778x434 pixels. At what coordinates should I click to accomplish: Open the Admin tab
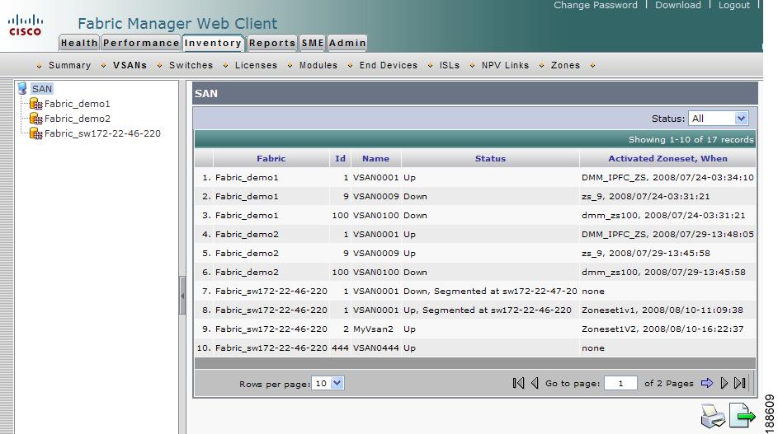point(347,43)
